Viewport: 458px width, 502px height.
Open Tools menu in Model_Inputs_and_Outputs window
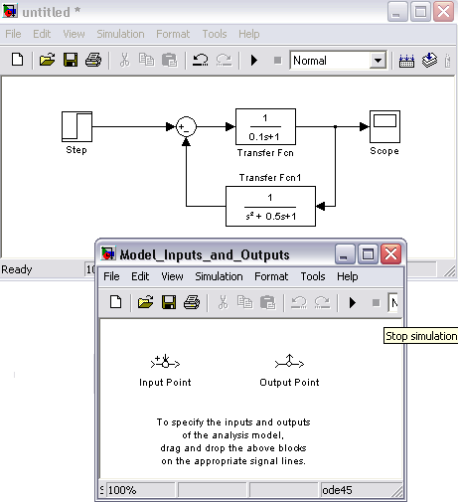point(313,276)
